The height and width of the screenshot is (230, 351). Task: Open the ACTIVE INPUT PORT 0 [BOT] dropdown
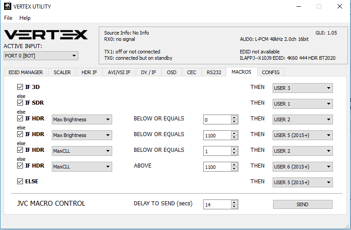coord(41,56)
